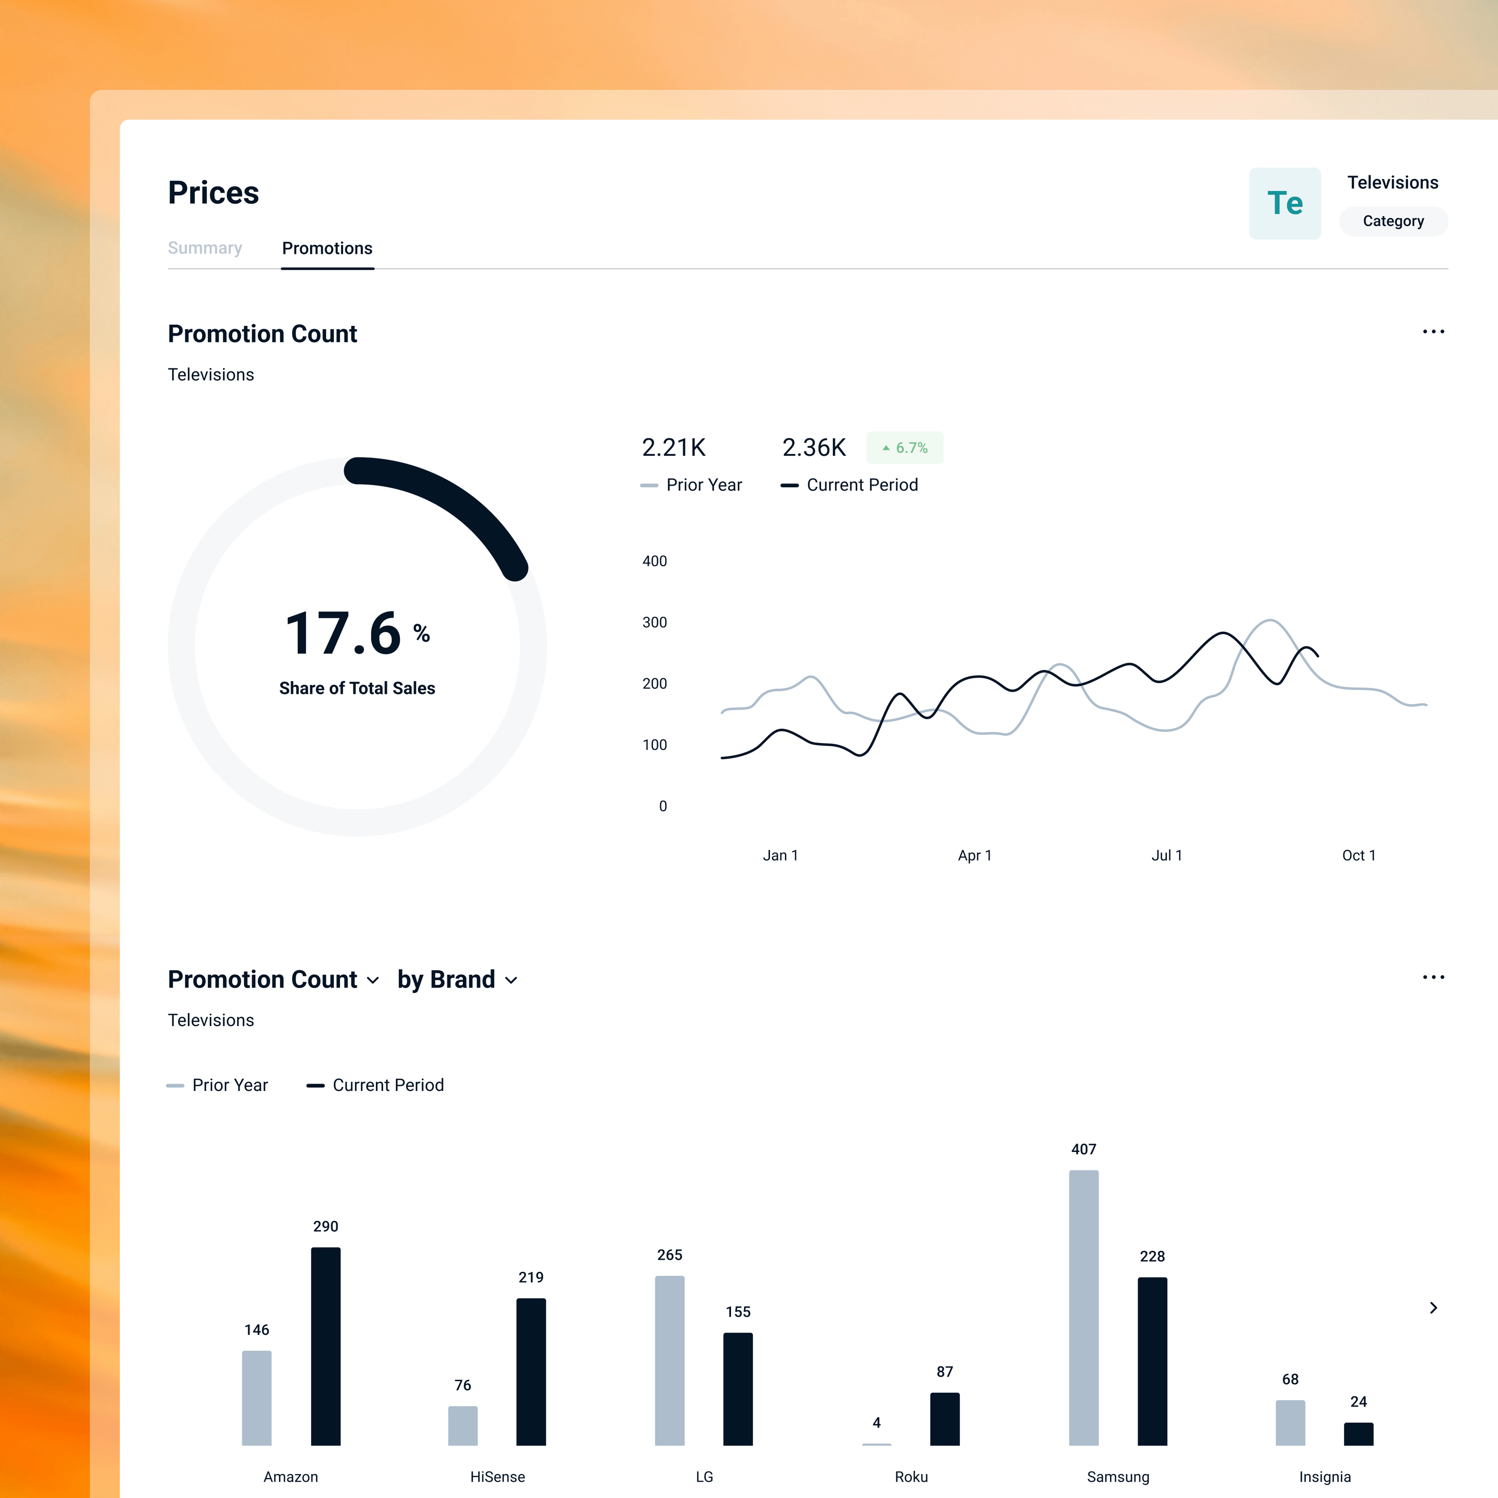Open Promotion Count card's three-dot menu
1498x1498 pixels.
(x=1433, y=332)
